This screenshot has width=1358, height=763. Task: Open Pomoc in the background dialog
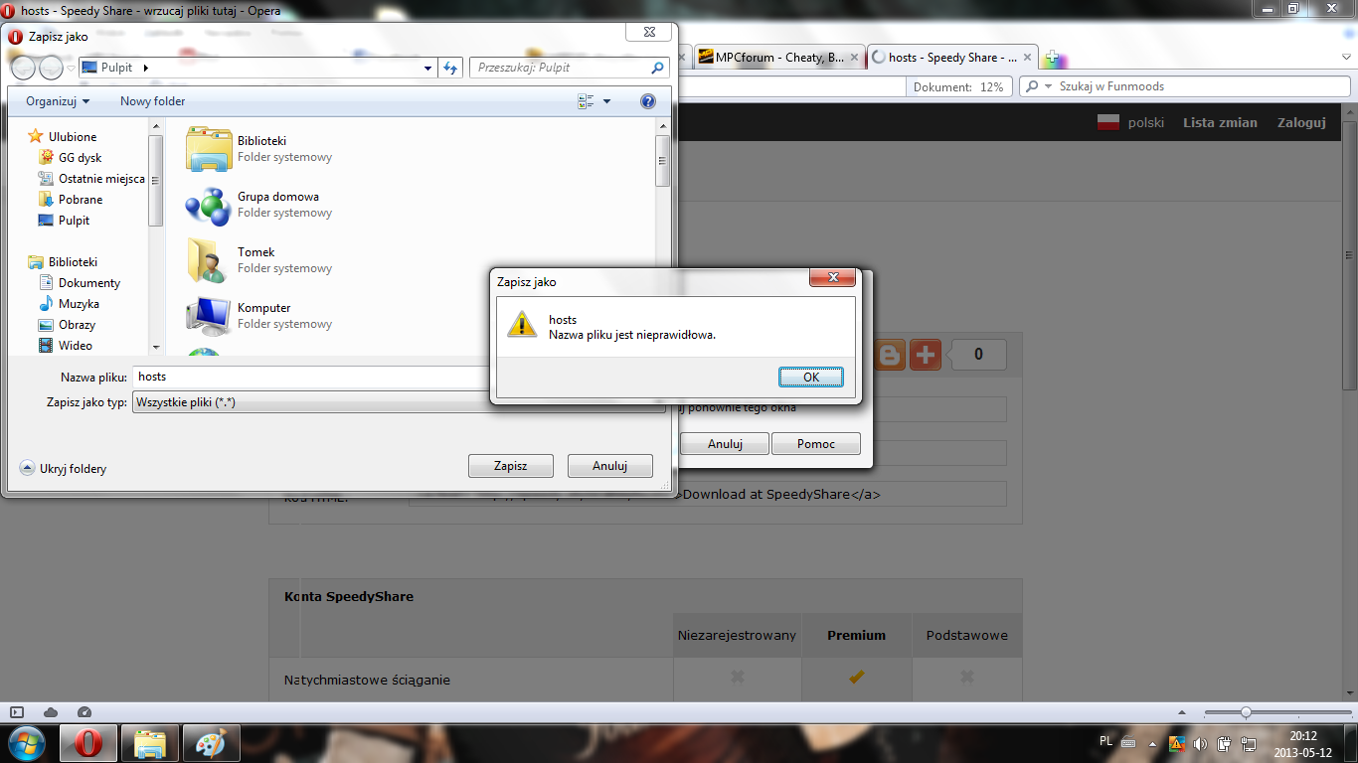click(x=815, y=444)
